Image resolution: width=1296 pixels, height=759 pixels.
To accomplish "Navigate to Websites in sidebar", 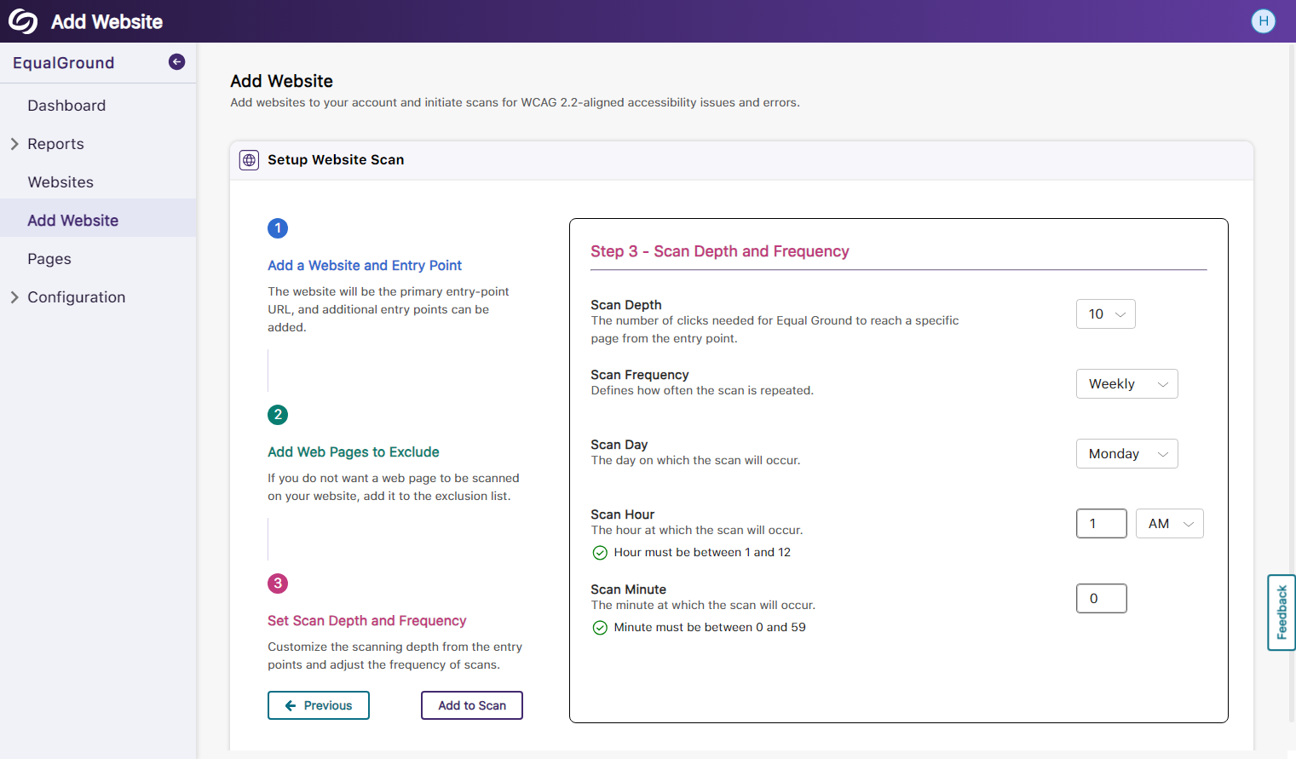I will (x=60, y=182).
